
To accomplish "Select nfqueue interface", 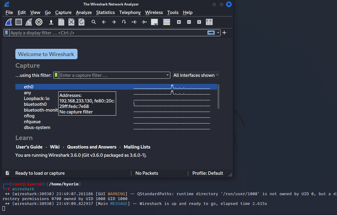I will click(x=116, y=121).
